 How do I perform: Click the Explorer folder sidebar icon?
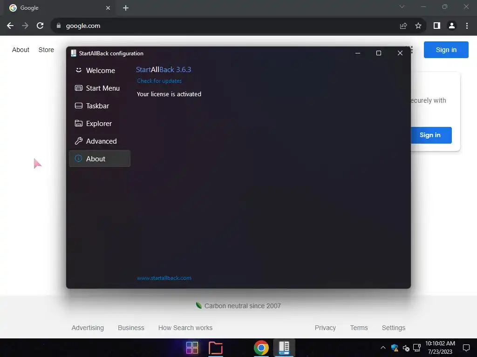pyautogui.click(x=78, y=123)
